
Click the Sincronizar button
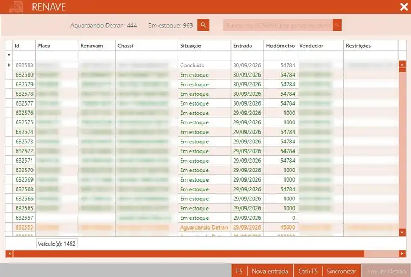coord(341,271)
